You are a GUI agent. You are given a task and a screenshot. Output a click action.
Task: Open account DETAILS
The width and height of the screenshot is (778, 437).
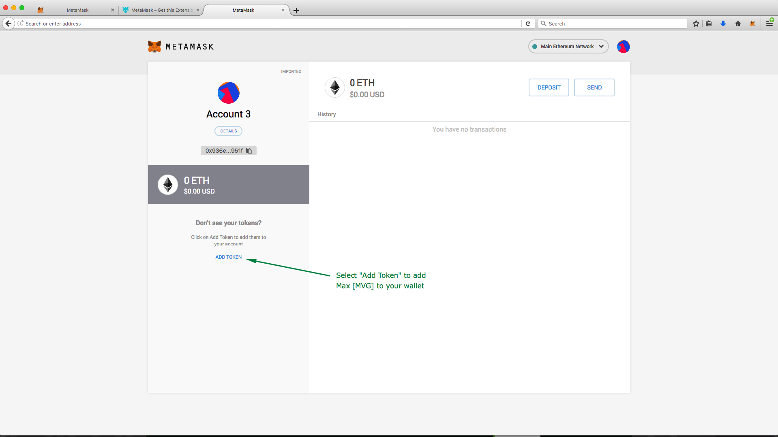(x=229, y=131)
